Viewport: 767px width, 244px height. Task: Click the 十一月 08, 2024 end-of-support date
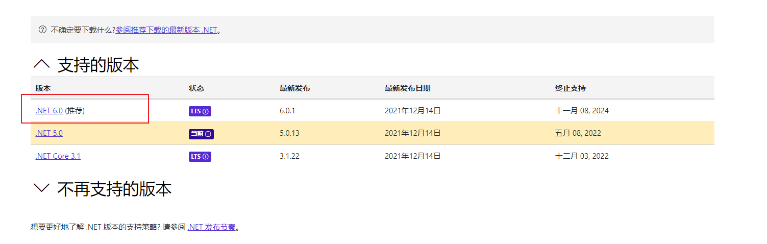(582, 111)
